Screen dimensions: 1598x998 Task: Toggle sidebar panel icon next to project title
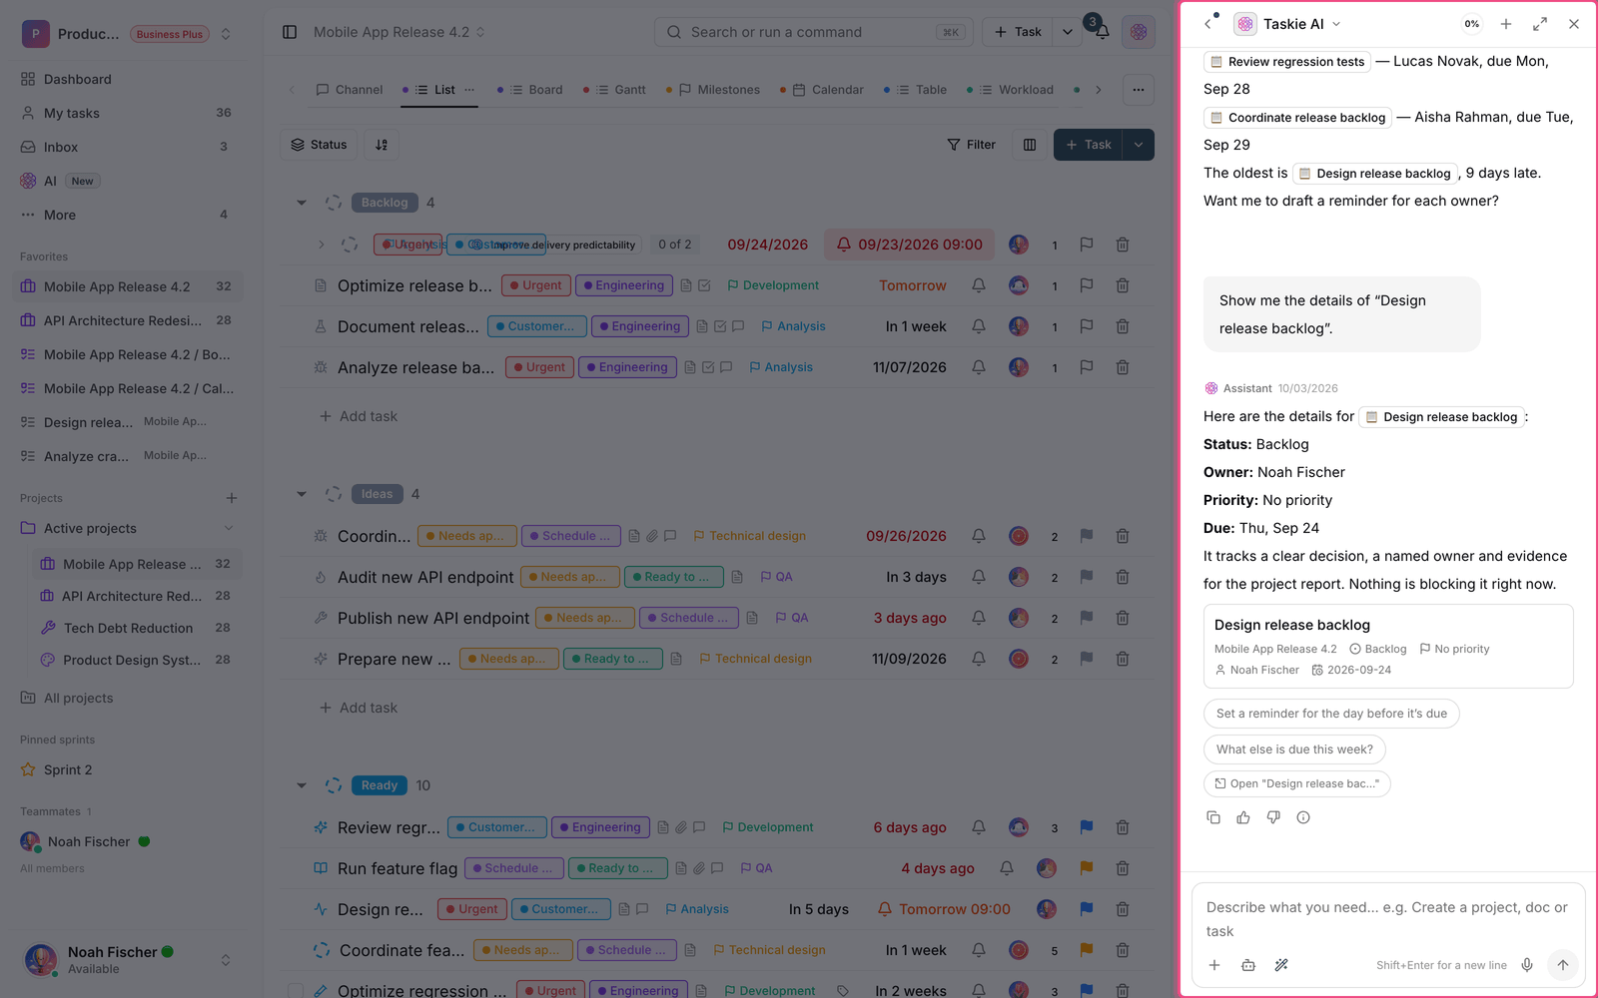coord(290,32)
